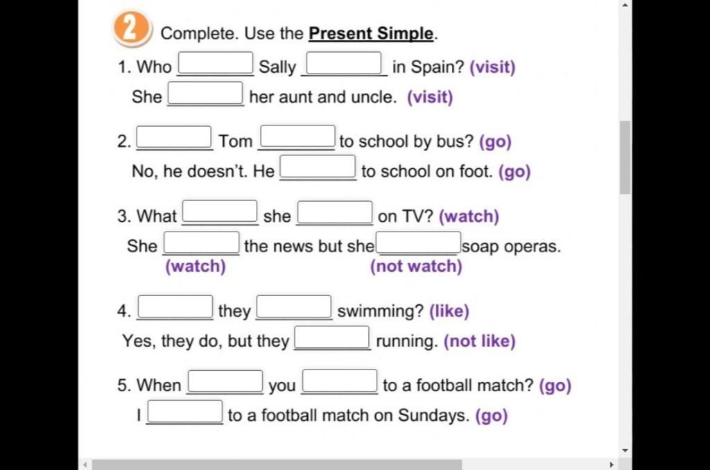Screen dimensions: 710x470
Task: Click the vertical scrollbar thumb
Action: pos(625,157)
